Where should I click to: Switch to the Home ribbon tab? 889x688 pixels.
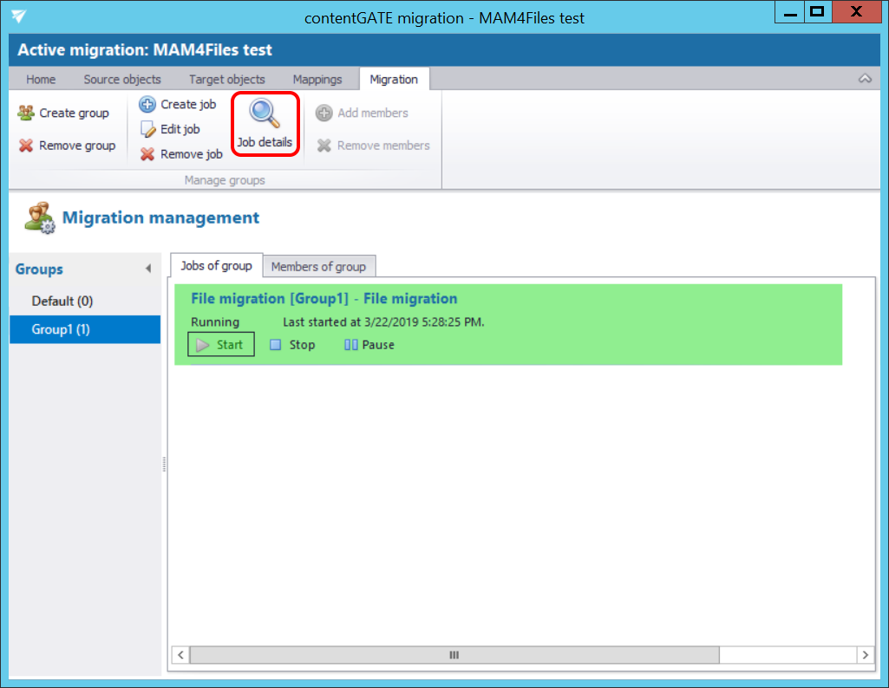pos(41,79)
